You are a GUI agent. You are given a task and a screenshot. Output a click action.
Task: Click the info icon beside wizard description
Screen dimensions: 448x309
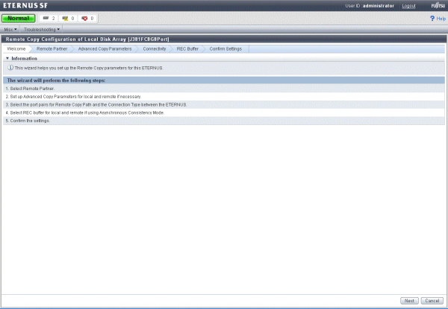[10, 68]
